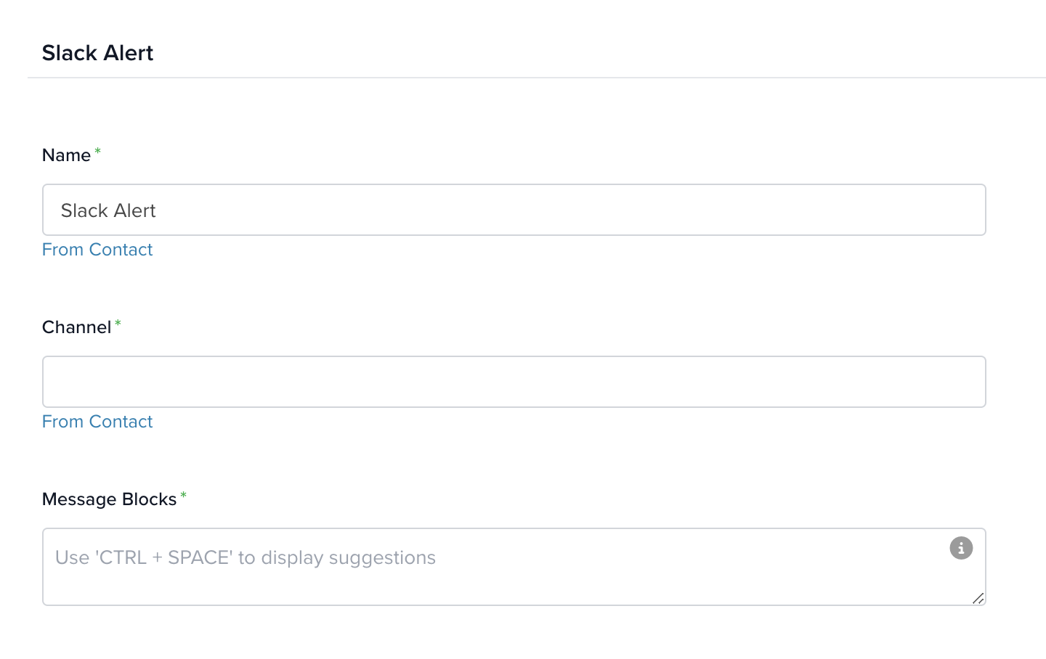Click the right end of Name input
This screenshot has height=659, width=1046.
pyautogui.click(x=966, y=210)
